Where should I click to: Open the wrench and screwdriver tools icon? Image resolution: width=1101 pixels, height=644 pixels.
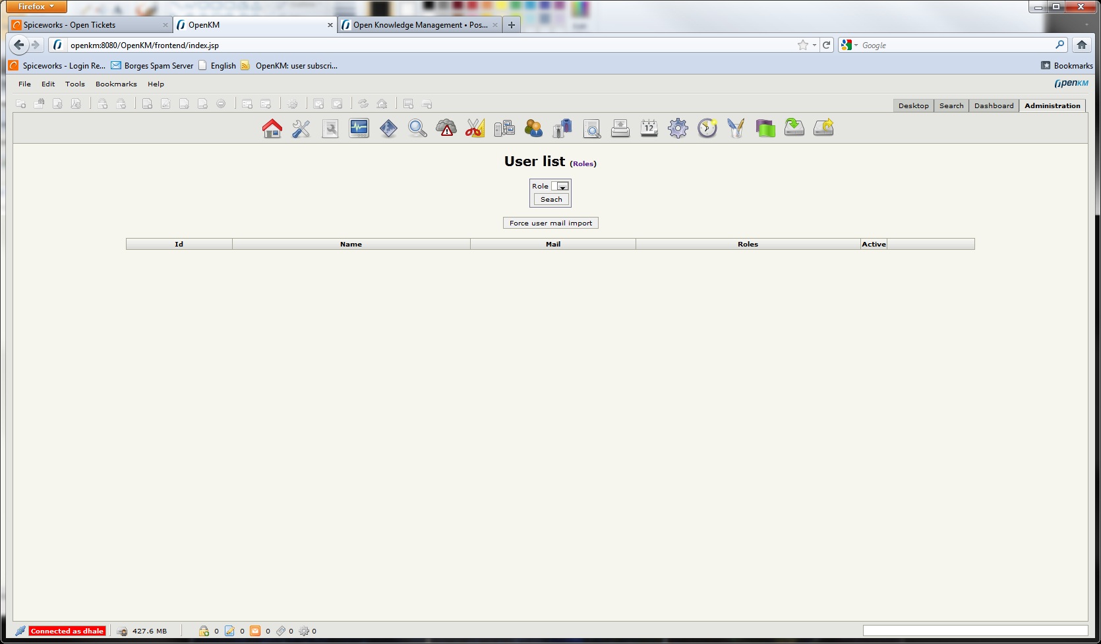[x=301, y=128]
